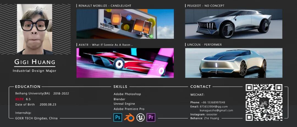Click the AVATR What If Sonnie title
Image resolution: width=297 pixels, height=127 pixels.
[106, 45]
